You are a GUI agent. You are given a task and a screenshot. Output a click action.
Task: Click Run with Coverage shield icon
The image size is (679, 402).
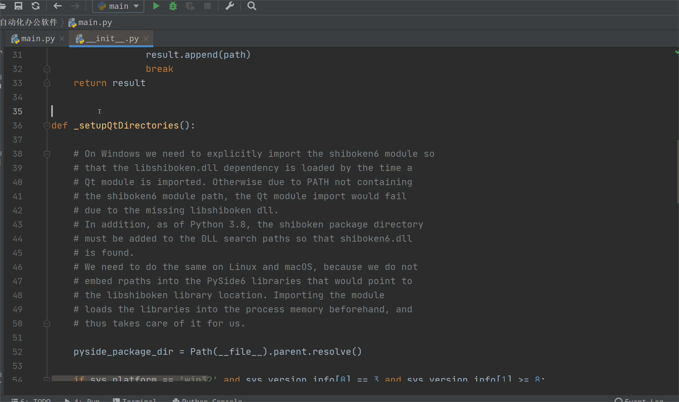coord(190,6)
